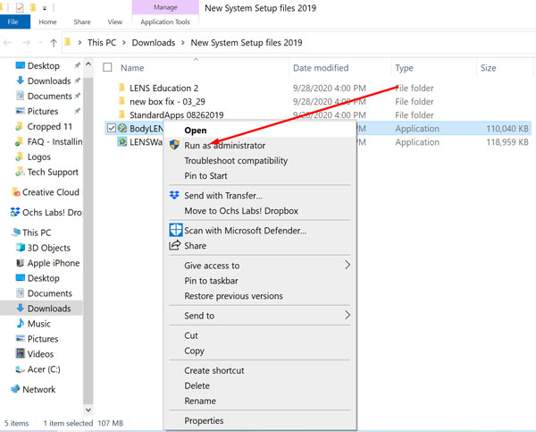The width and height of the screenshot is (536, 432).
Task: Open the Application Tools tab
Action: pyautogui.click(x=165, y=21)
